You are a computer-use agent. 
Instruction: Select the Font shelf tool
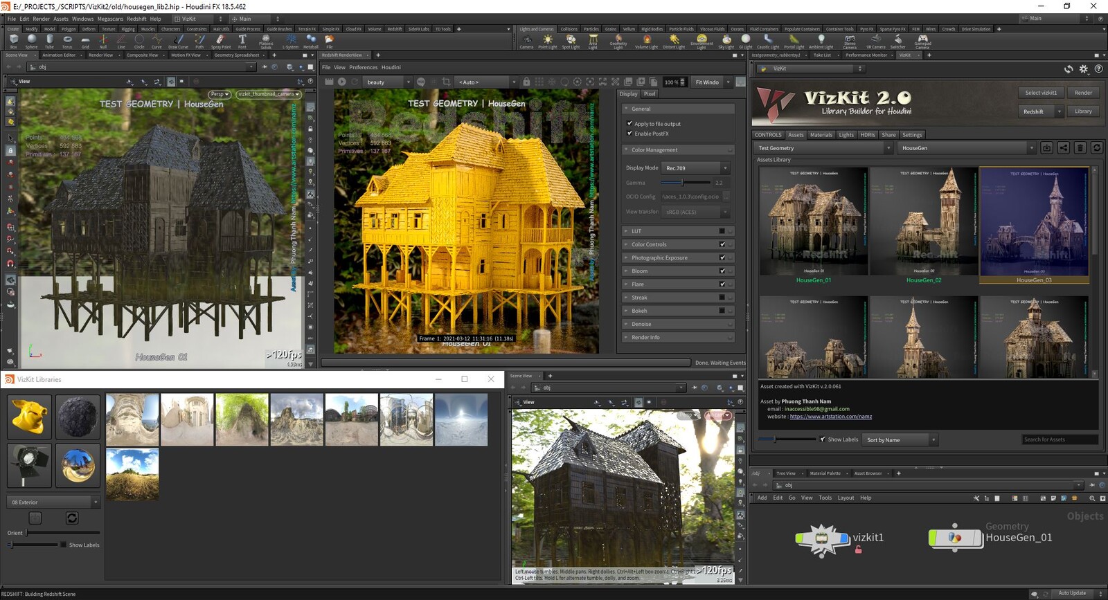(x=242, y=42)
